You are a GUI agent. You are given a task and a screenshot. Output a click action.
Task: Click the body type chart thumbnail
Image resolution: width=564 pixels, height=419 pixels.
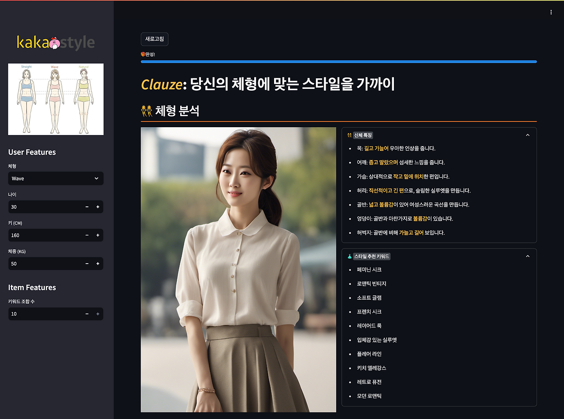tap(56, 99)
